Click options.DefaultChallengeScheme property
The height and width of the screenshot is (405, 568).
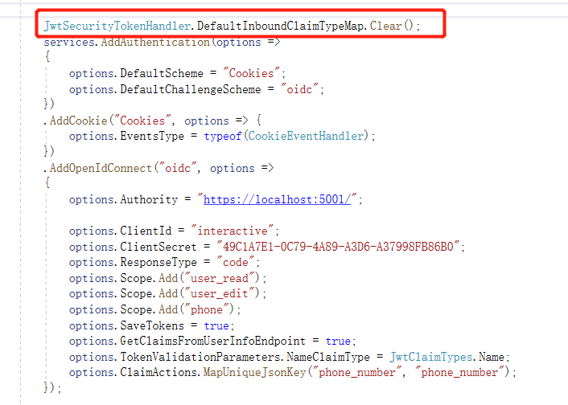point(165,89)
